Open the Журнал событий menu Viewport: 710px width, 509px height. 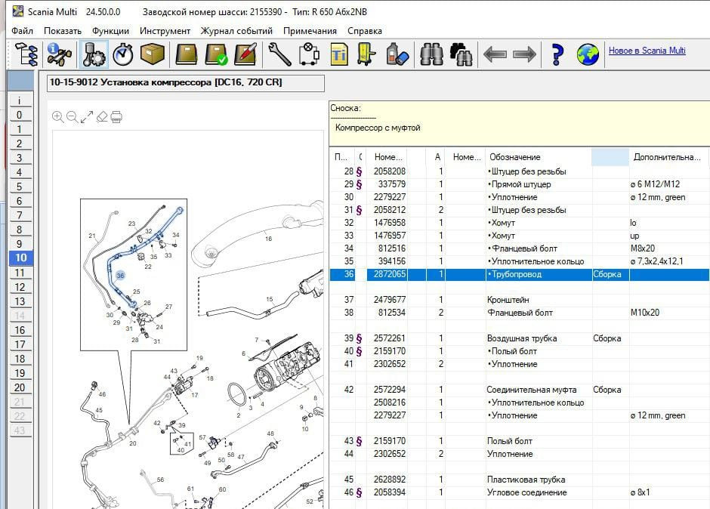[236, 31]
